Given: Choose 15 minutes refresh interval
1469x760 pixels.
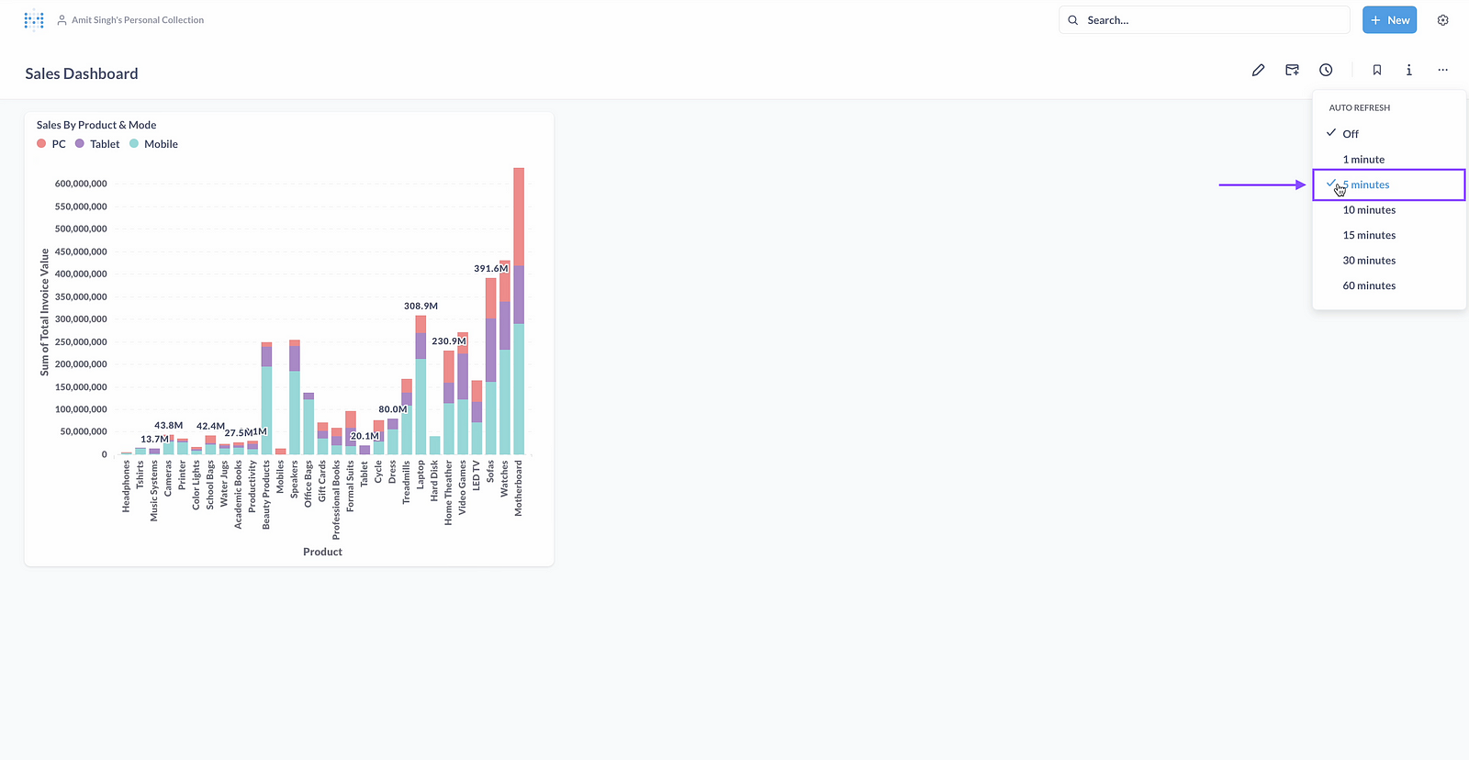Looking at the screenshot, I should tap(1369, 236).
